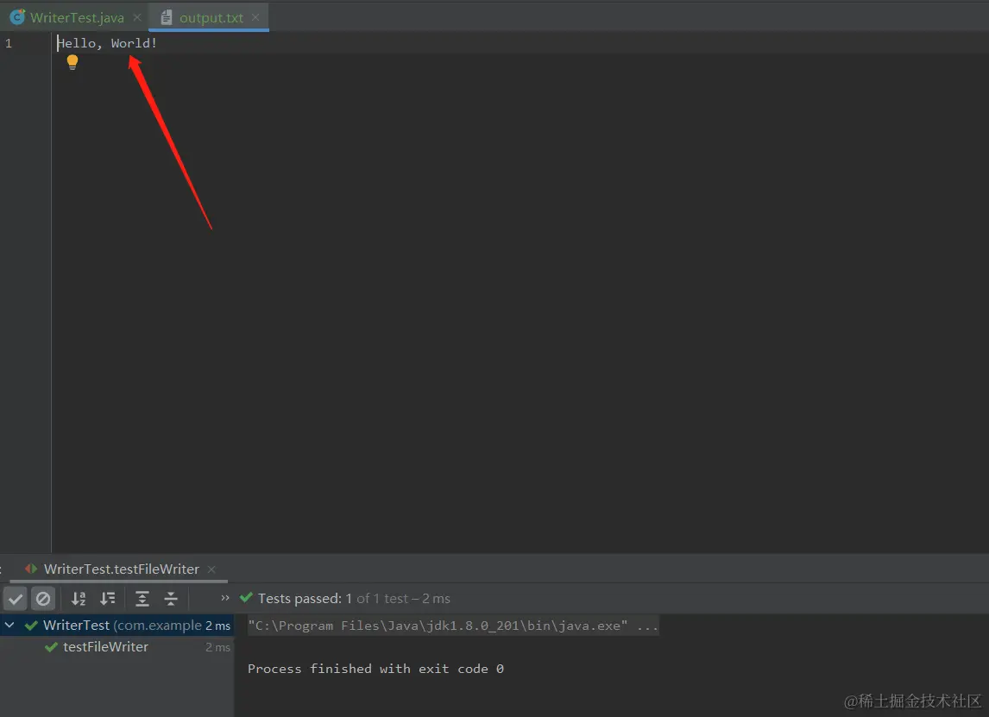
Task: Collapse the WriterTest tree node arrow
Action: point(9,625)
